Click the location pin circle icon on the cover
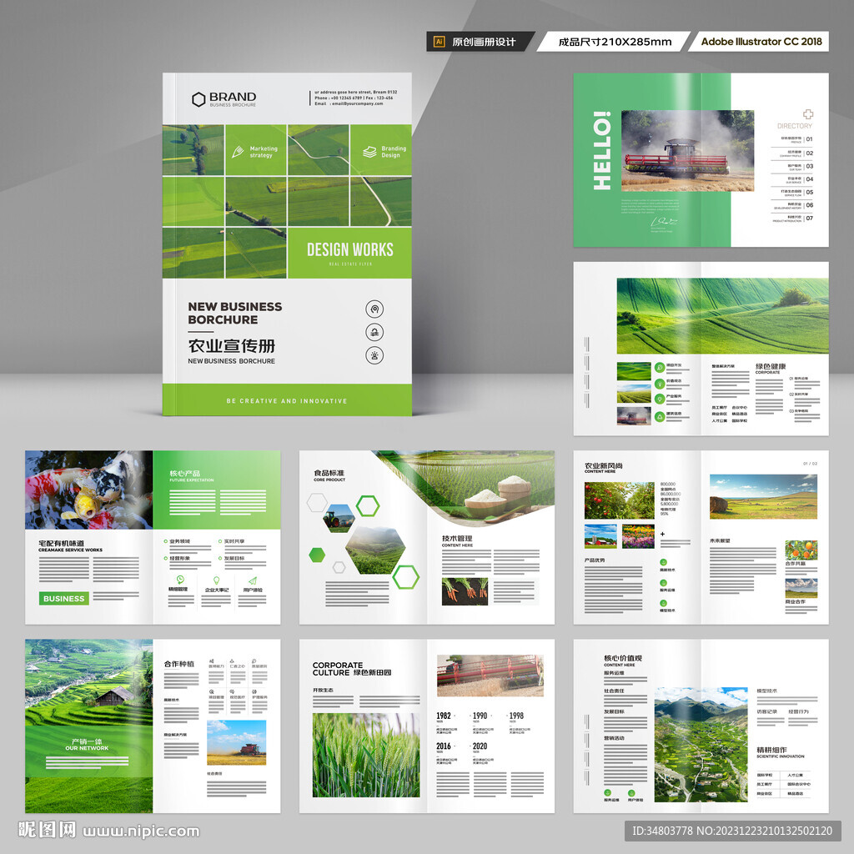854x854 pixels. (374, 309)
